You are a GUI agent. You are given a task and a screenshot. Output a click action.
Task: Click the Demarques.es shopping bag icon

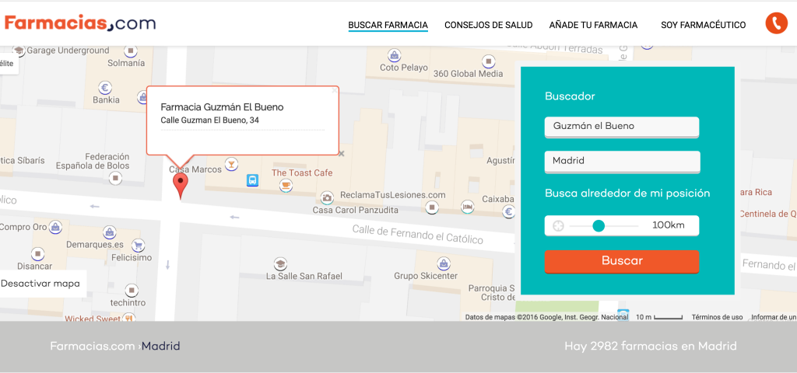tap(109, 232)
